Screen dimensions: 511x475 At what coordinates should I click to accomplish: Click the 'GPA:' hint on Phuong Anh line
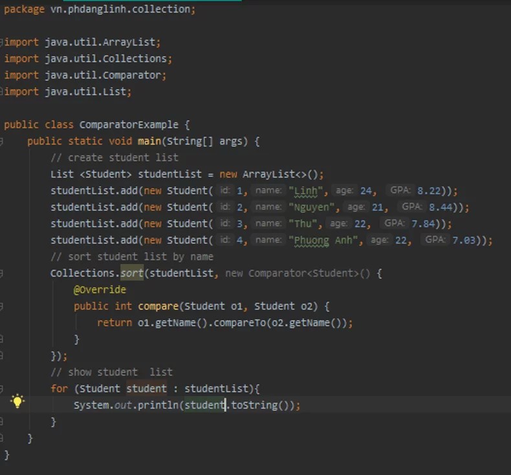coord(435,240)
